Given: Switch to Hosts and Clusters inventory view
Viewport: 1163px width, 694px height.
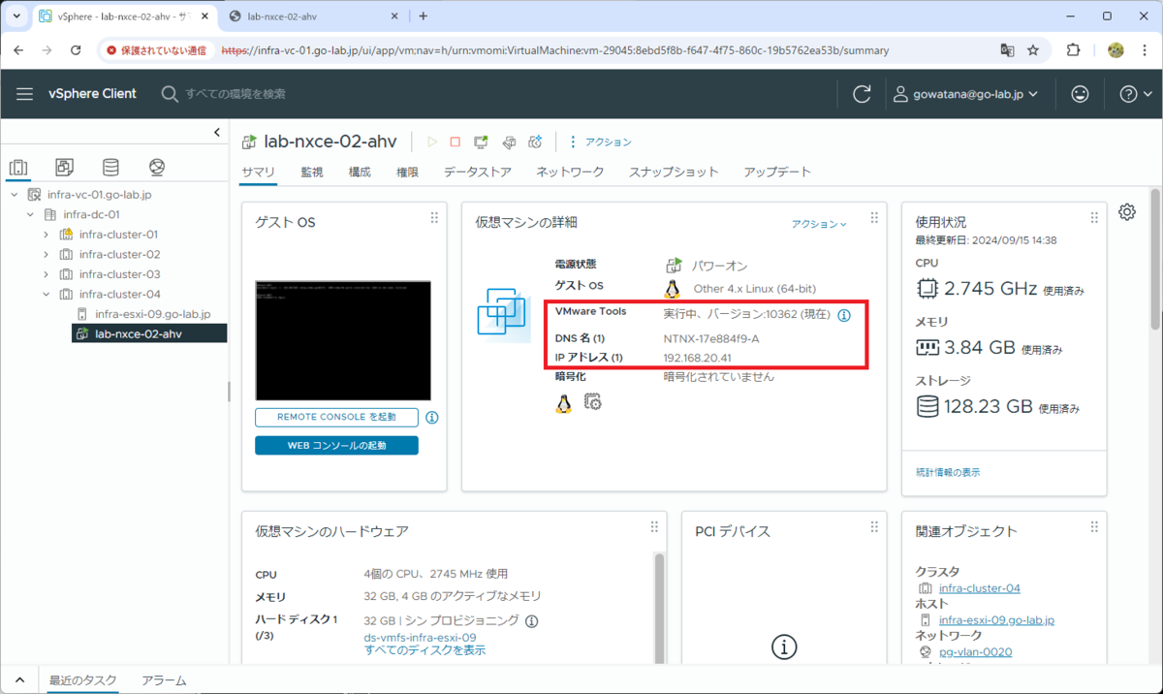Looking at the screenshot, I should pyautogui.click(x=18, y=168).
